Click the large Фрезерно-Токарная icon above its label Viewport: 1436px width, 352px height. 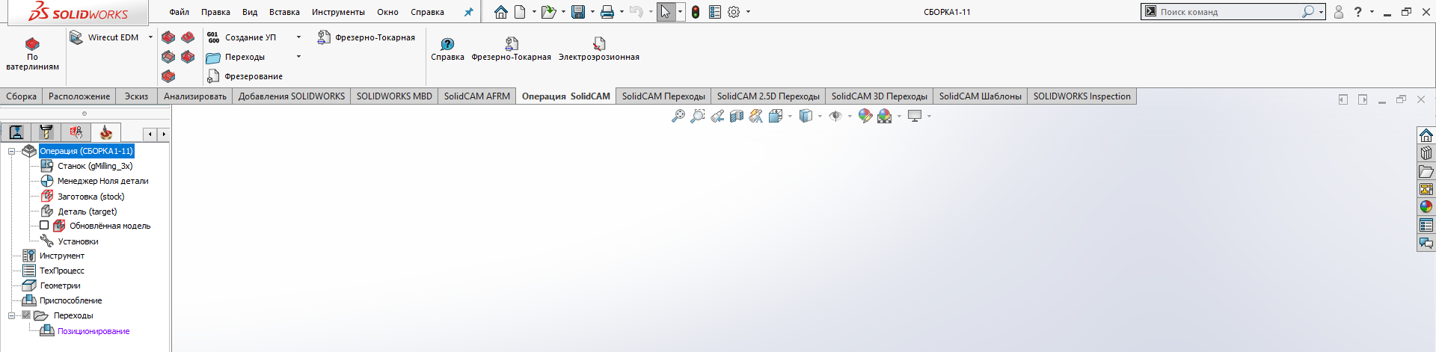point(511,43)
